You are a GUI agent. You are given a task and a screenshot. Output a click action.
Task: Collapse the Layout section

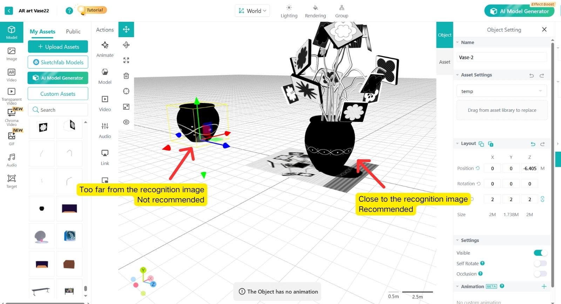tap(458, 144)
